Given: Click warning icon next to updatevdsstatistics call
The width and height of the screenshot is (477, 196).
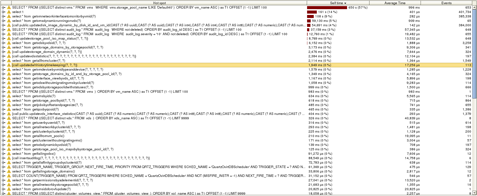Looking at the screenshot, I should coord(9,56).
